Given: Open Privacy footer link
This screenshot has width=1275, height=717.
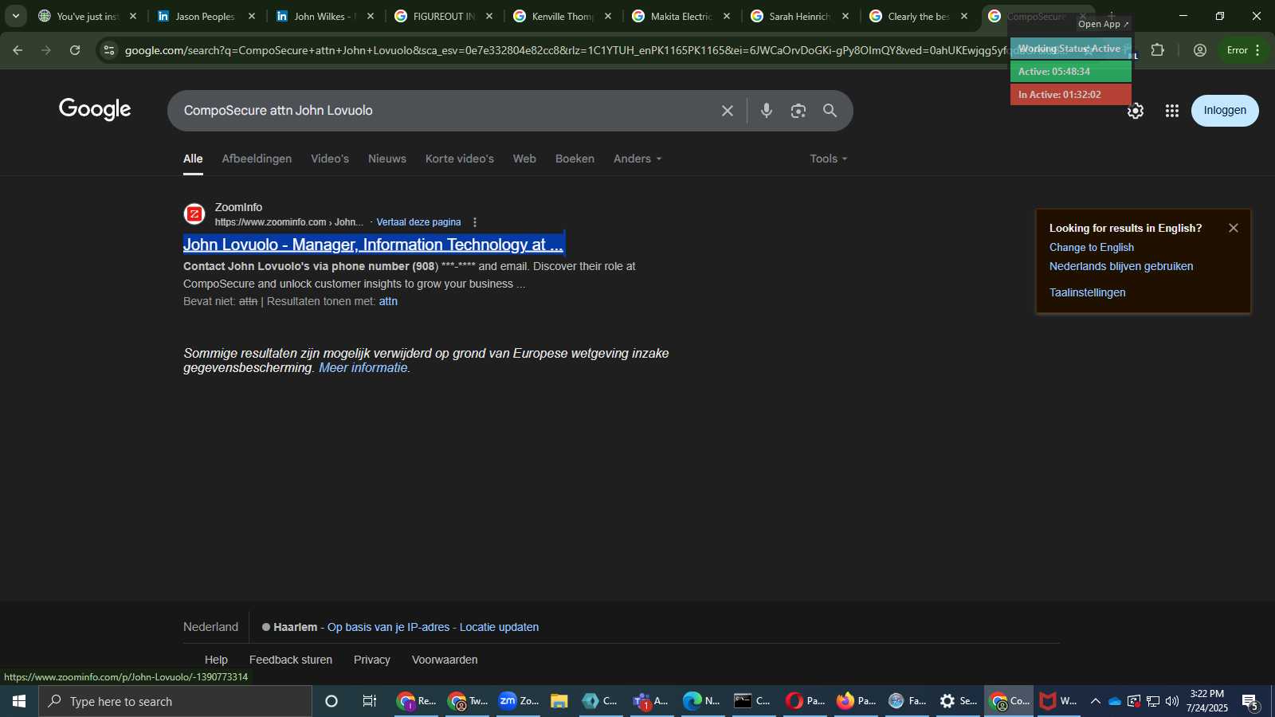Looking at the screenshot, I should [371, 660].
